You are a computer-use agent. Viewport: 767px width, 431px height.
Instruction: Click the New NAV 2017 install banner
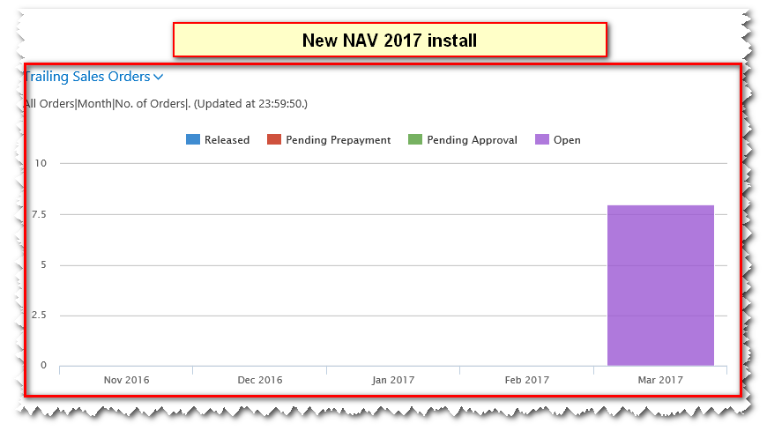tap(390, 41)
